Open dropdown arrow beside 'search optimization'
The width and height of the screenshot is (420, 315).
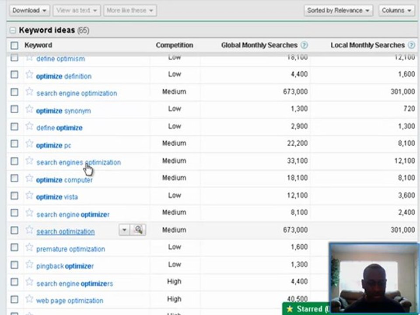(124, 230)
